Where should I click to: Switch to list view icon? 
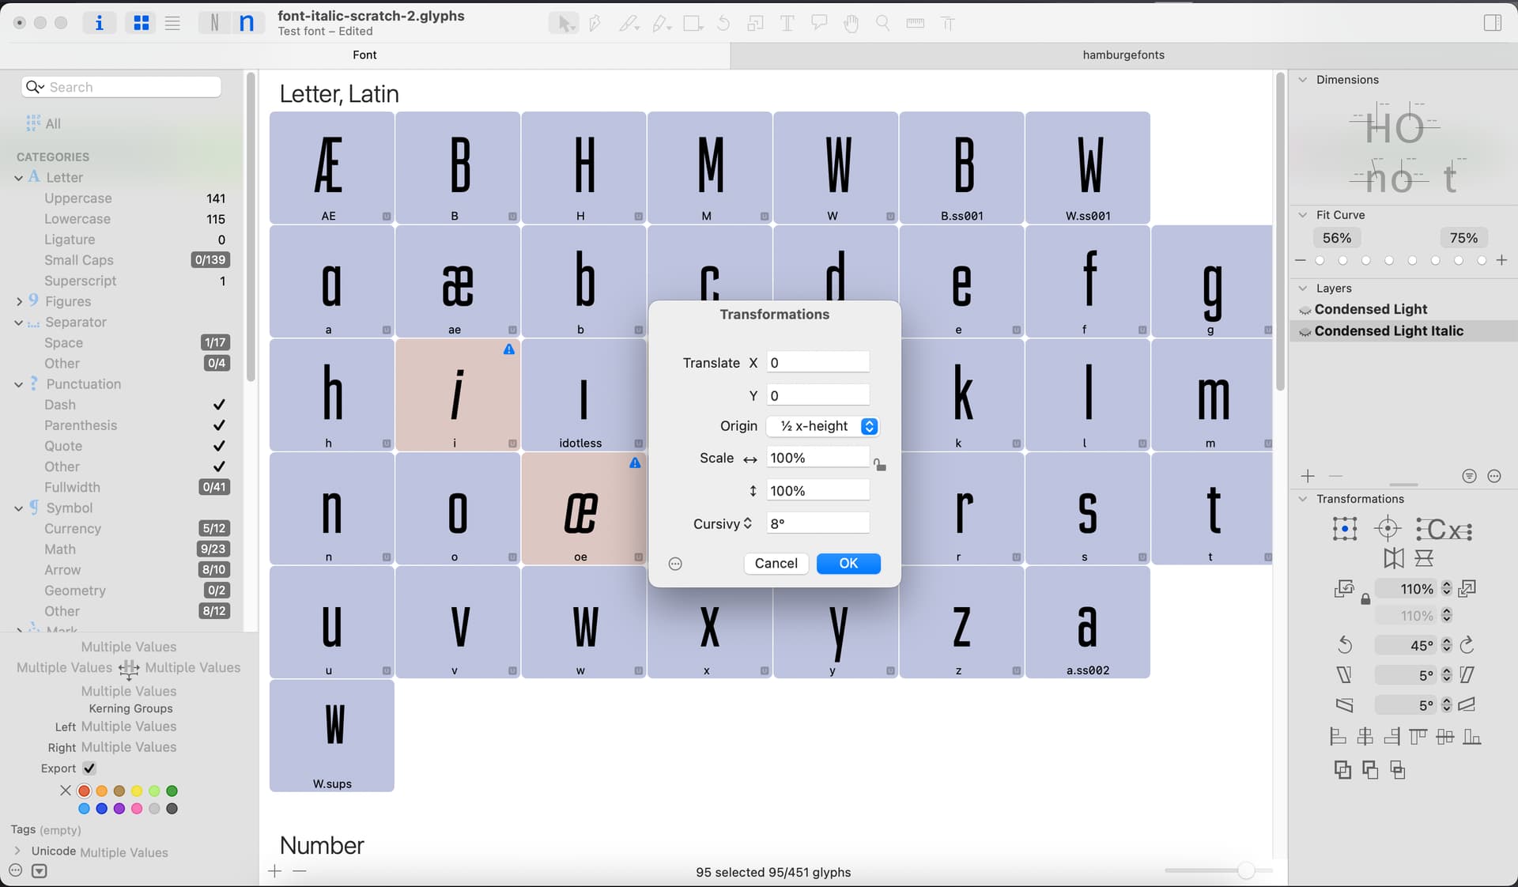(x=172, y=24)
